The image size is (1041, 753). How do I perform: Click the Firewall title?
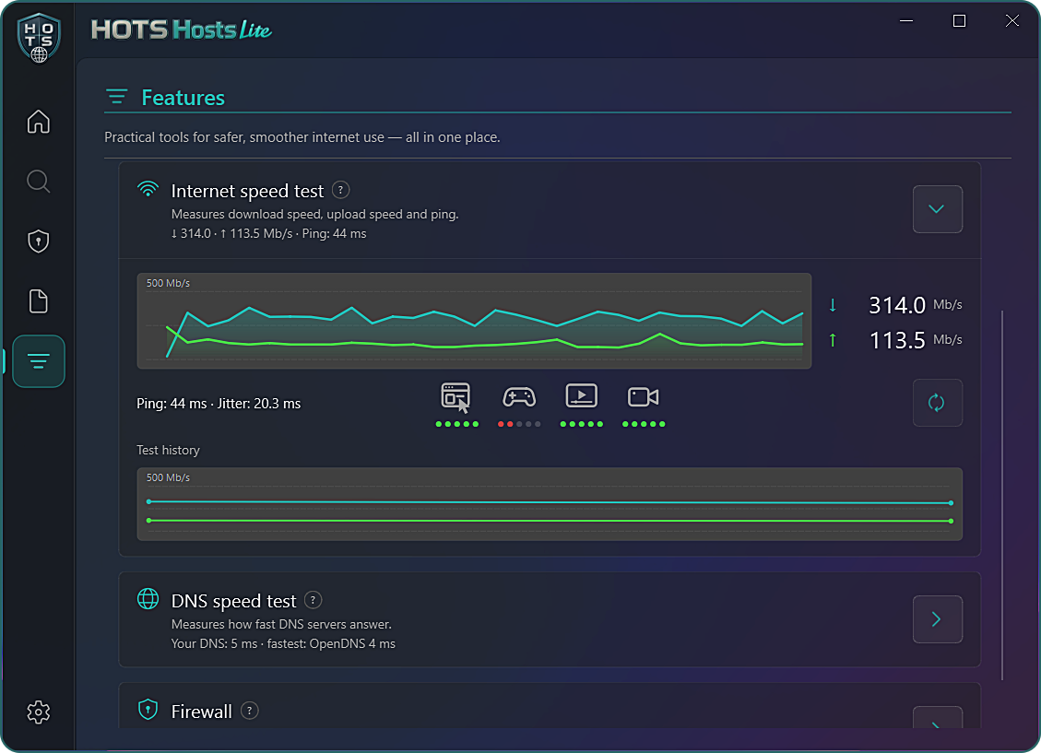[x=202, y=712]
